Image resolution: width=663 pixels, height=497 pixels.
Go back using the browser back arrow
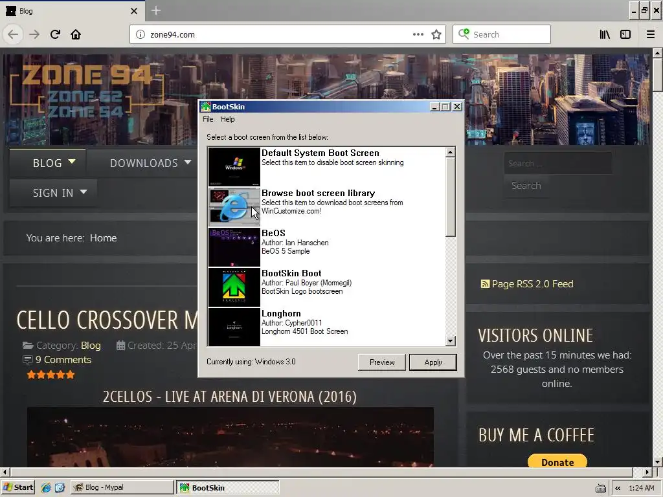coord(13,34)
